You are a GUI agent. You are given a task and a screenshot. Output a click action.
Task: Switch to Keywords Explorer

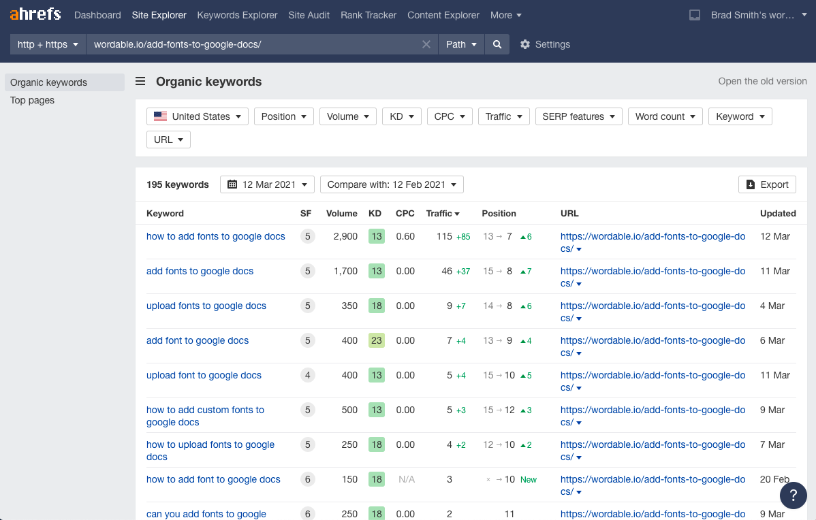[x=237, y=14]
